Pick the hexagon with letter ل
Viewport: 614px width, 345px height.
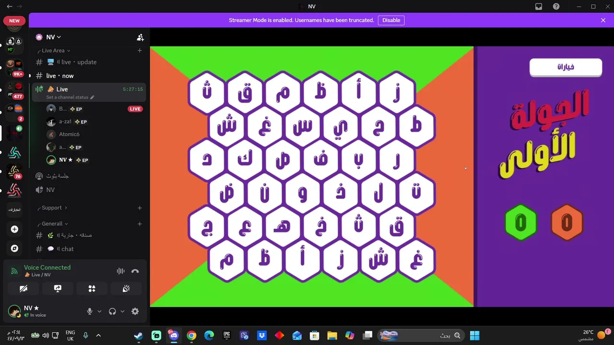(378, 193)
